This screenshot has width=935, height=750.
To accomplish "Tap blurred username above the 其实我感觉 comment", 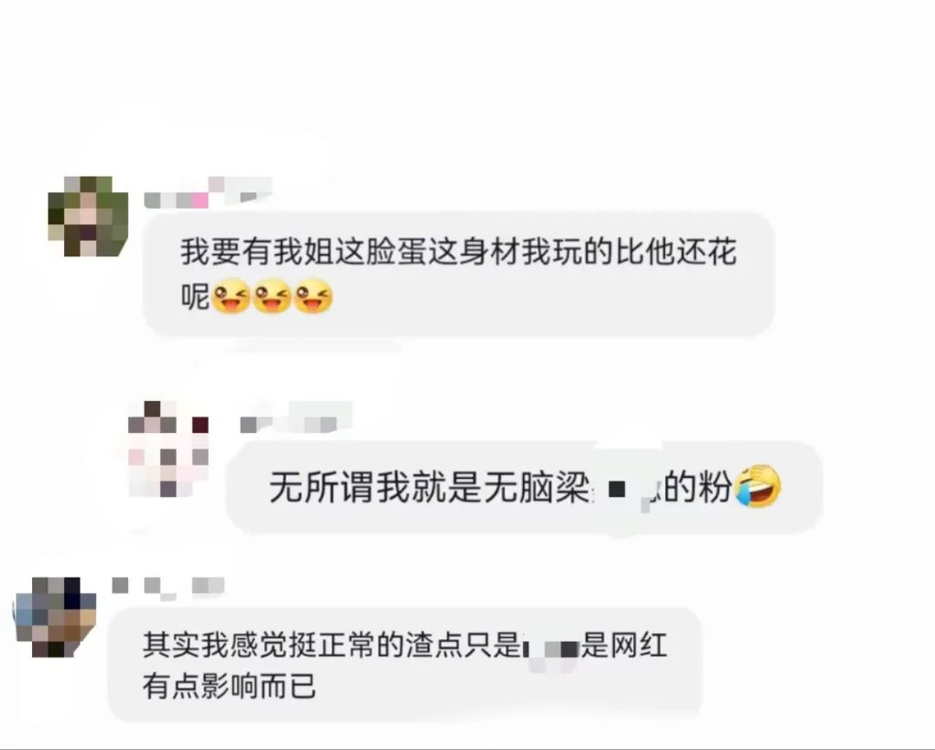I will click(168, 586).
